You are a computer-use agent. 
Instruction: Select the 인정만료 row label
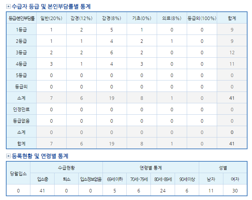[x=21, y=109]
